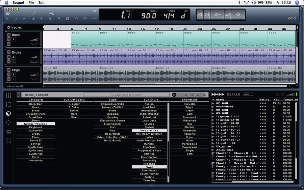Toggle the arrow button on Bass track
This screenshot has height=190, width=304.
pos(9,44)
